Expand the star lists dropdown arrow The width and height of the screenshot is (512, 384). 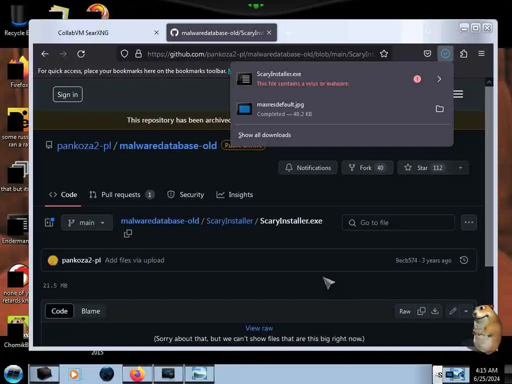460,168
